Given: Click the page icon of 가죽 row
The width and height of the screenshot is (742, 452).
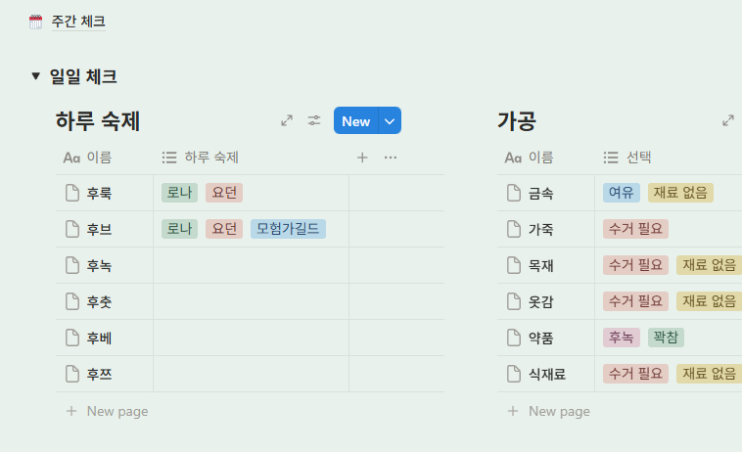Looking at the screenshot, I should [514, 229].
